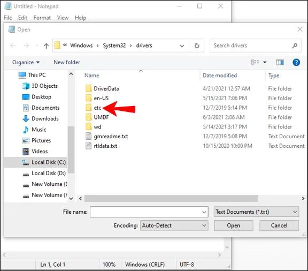Expand the view options dropdown arrow
The width and height of the screenshot is (308, 271).
pyautogui.click(x=265, y=62)
